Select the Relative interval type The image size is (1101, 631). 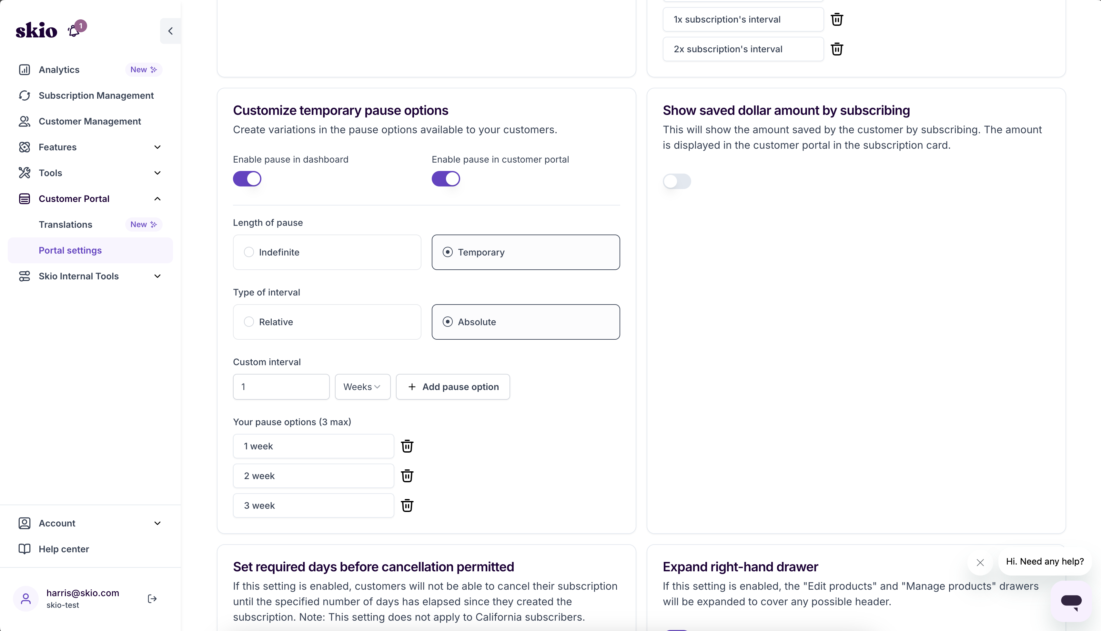327,322
